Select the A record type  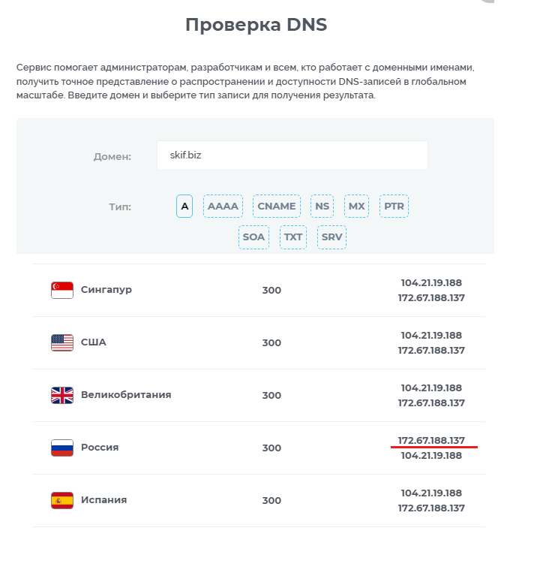(x=184, y=206)
